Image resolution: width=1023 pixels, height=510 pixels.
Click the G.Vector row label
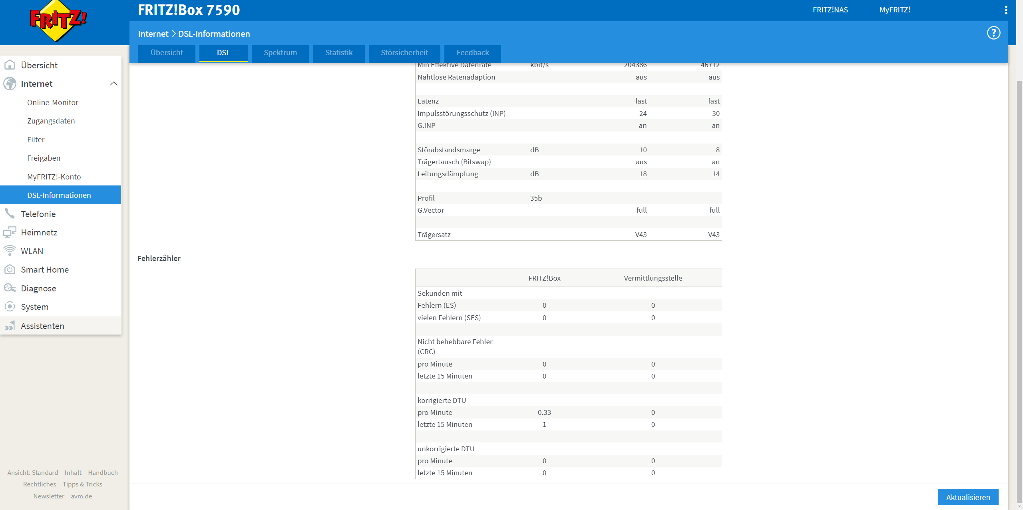coord(431,210)
